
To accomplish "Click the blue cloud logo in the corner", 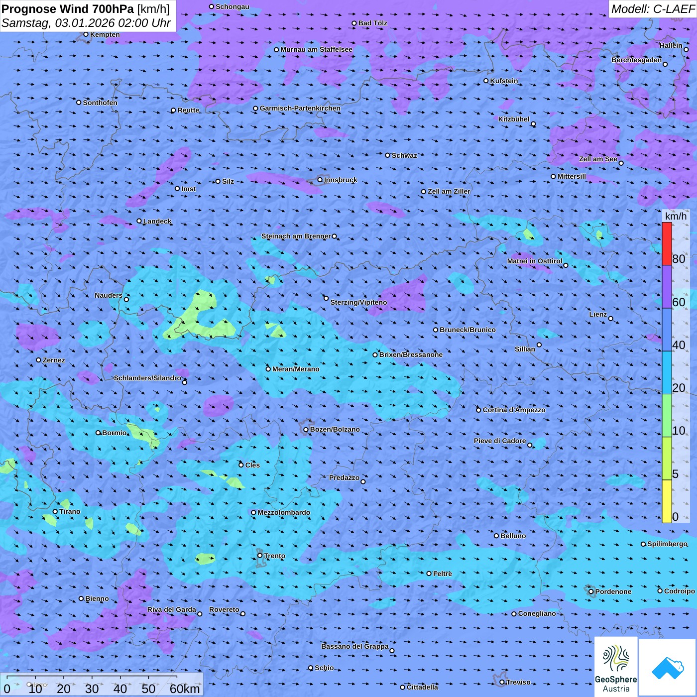I will coord(668,668).
